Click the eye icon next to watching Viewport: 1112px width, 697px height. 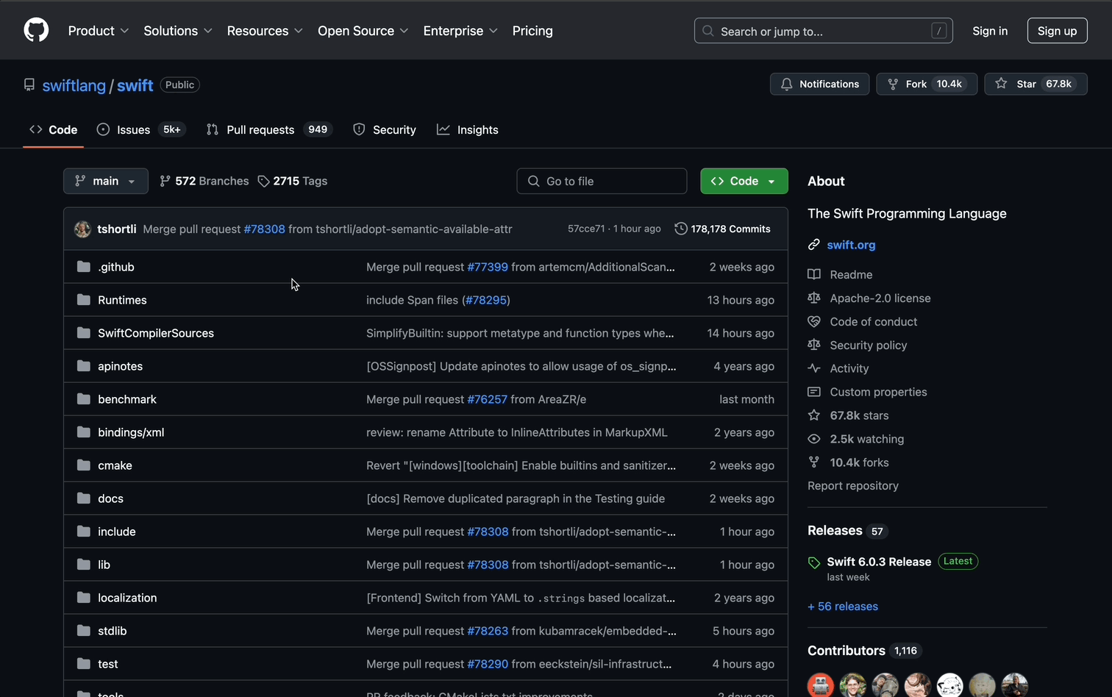tap(814, 439)
